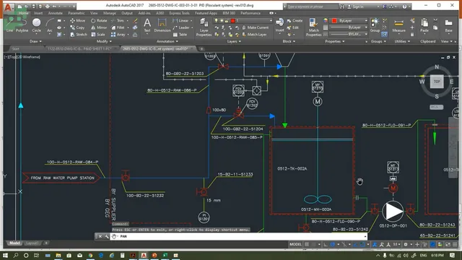Click the Measure utility

pos(398,25)
